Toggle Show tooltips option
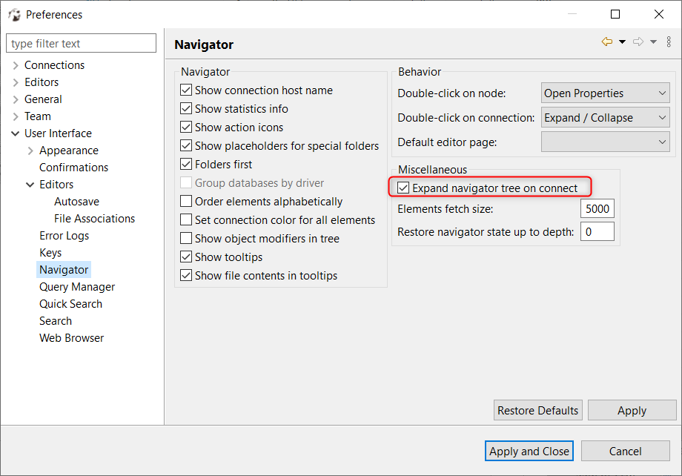 tap(185, 257)
